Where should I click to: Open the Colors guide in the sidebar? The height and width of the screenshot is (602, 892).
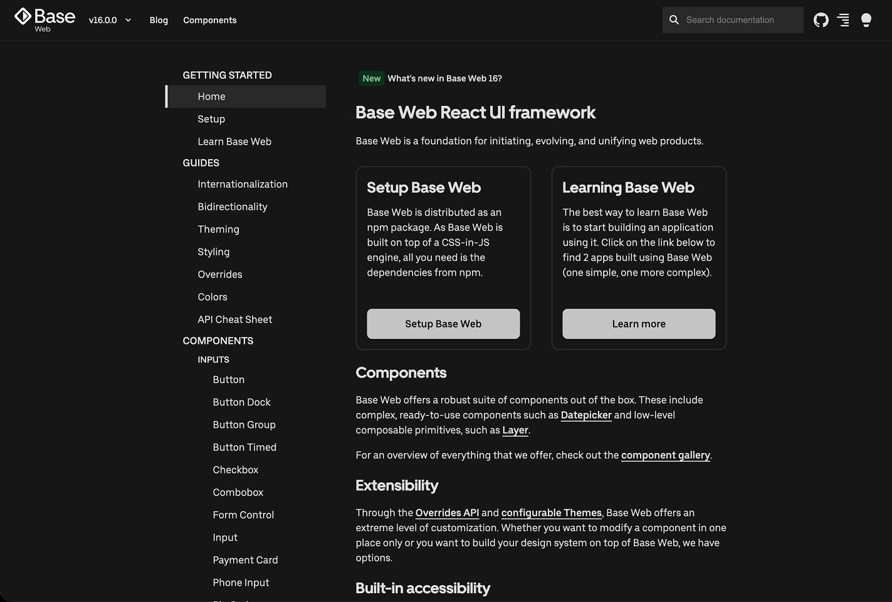[x=213, y=296]
